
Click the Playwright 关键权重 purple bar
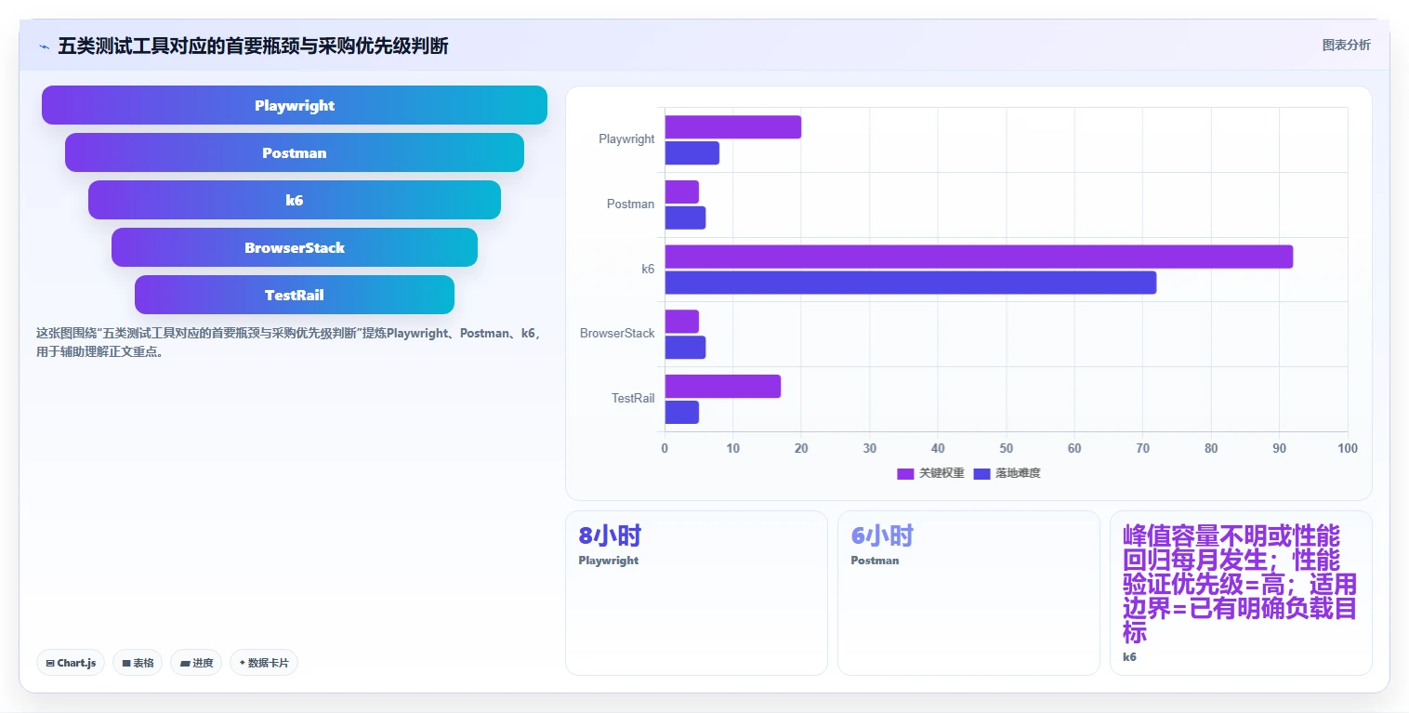732,127
